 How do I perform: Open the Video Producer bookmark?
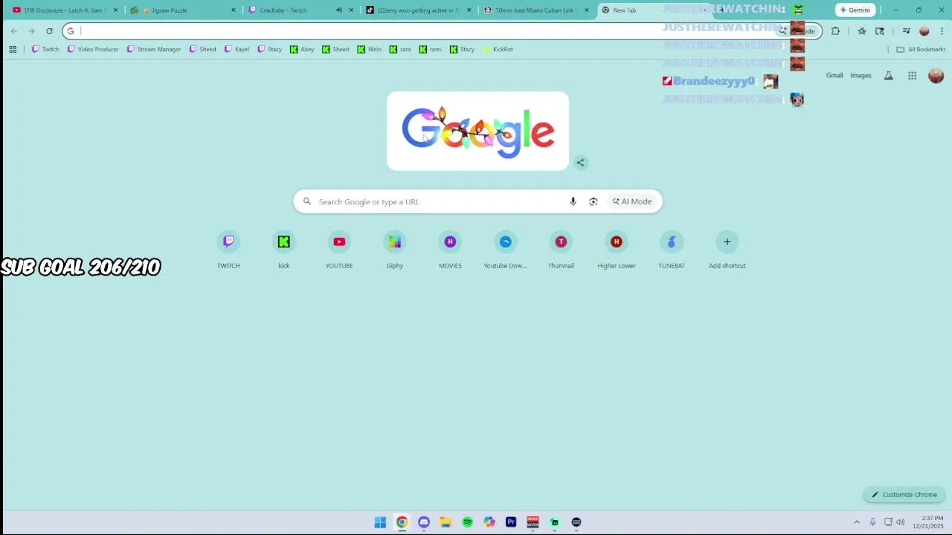coord(93,49)
